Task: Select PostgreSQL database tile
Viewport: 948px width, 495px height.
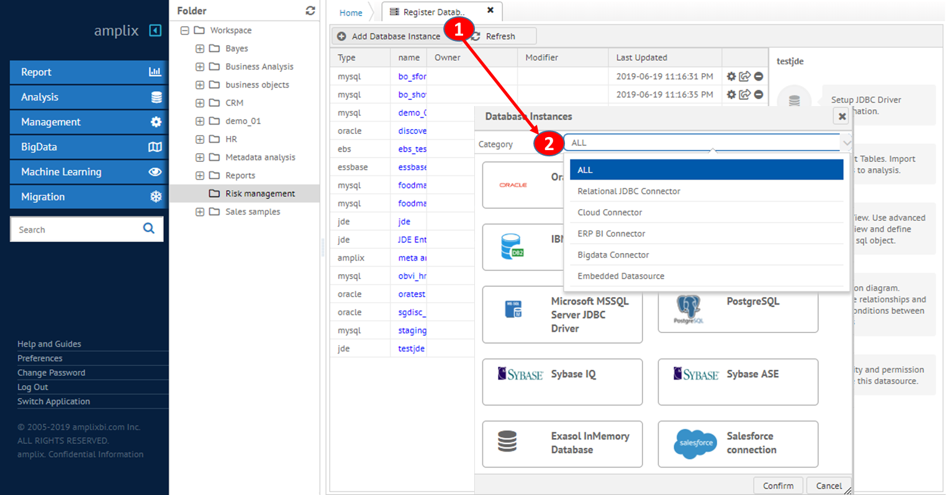Action: [738, 309]
